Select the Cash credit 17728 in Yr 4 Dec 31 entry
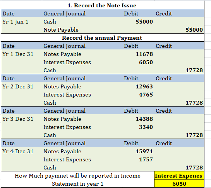 pyautogui.click(x=194, y=168)
